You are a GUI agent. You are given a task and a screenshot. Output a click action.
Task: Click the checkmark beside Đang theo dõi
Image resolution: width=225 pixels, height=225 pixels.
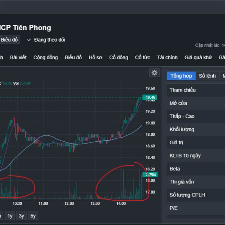click(x=29, y=40)
